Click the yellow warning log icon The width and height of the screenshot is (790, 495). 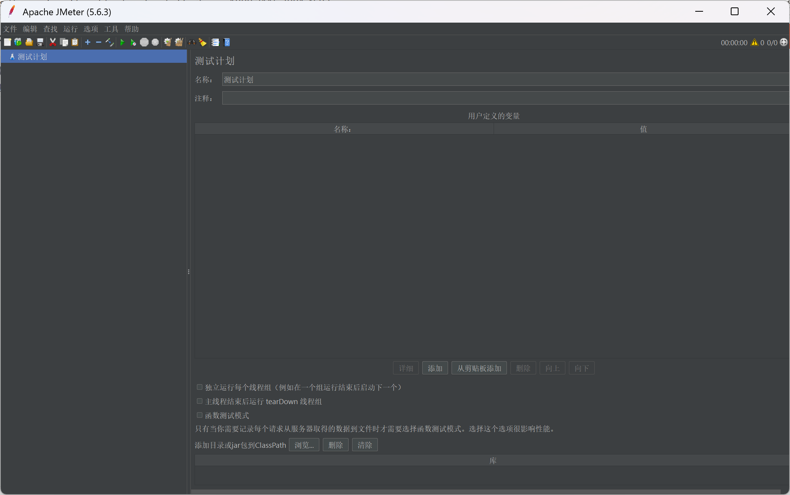(755, 43)
